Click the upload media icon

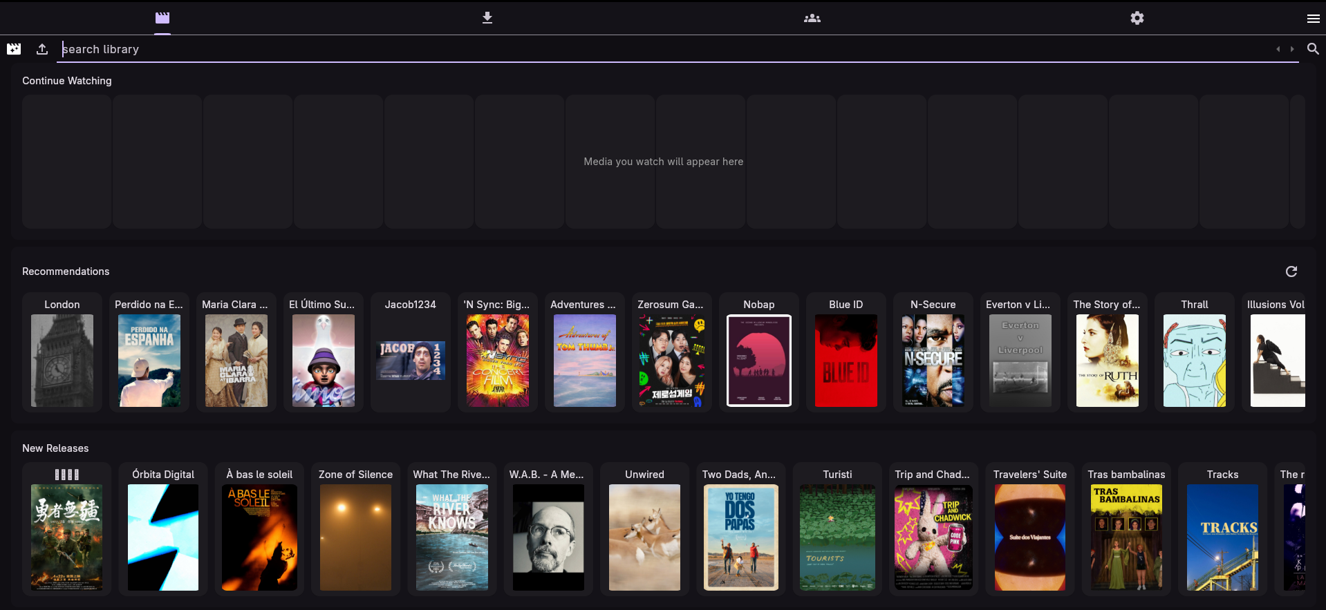42,49
